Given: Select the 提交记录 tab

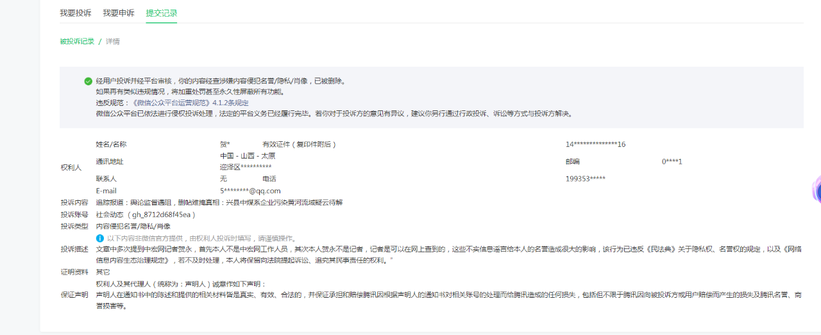Looking at the screenshot, I should tap(162, 13).
